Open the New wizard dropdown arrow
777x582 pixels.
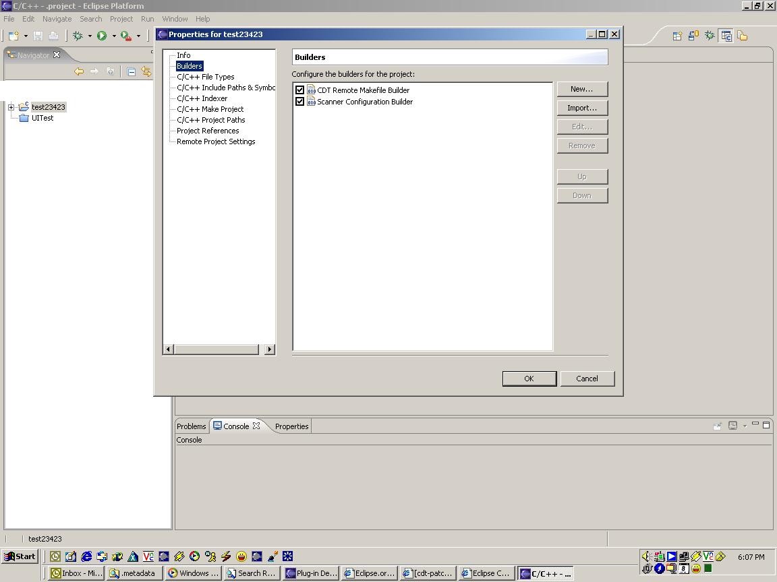click(26, 36)
